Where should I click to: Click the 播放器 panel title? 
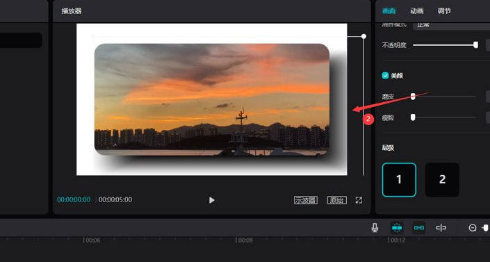point(72,11)
